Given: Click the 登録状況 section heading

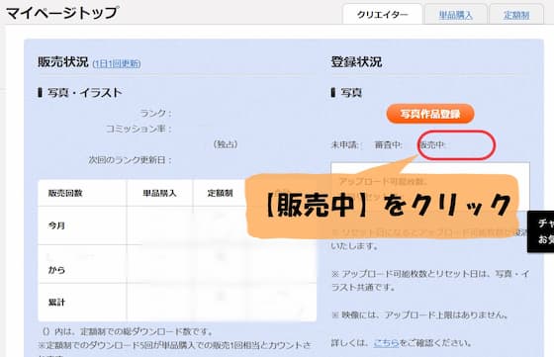Looking at the screenshot, I should tap(356, 62).
